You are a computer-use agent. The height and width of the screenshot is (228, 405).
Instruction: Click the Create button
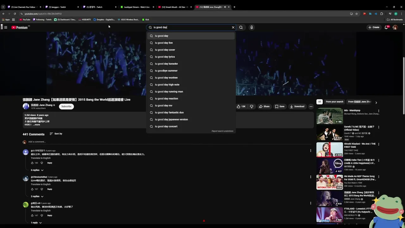coord(374,28)
